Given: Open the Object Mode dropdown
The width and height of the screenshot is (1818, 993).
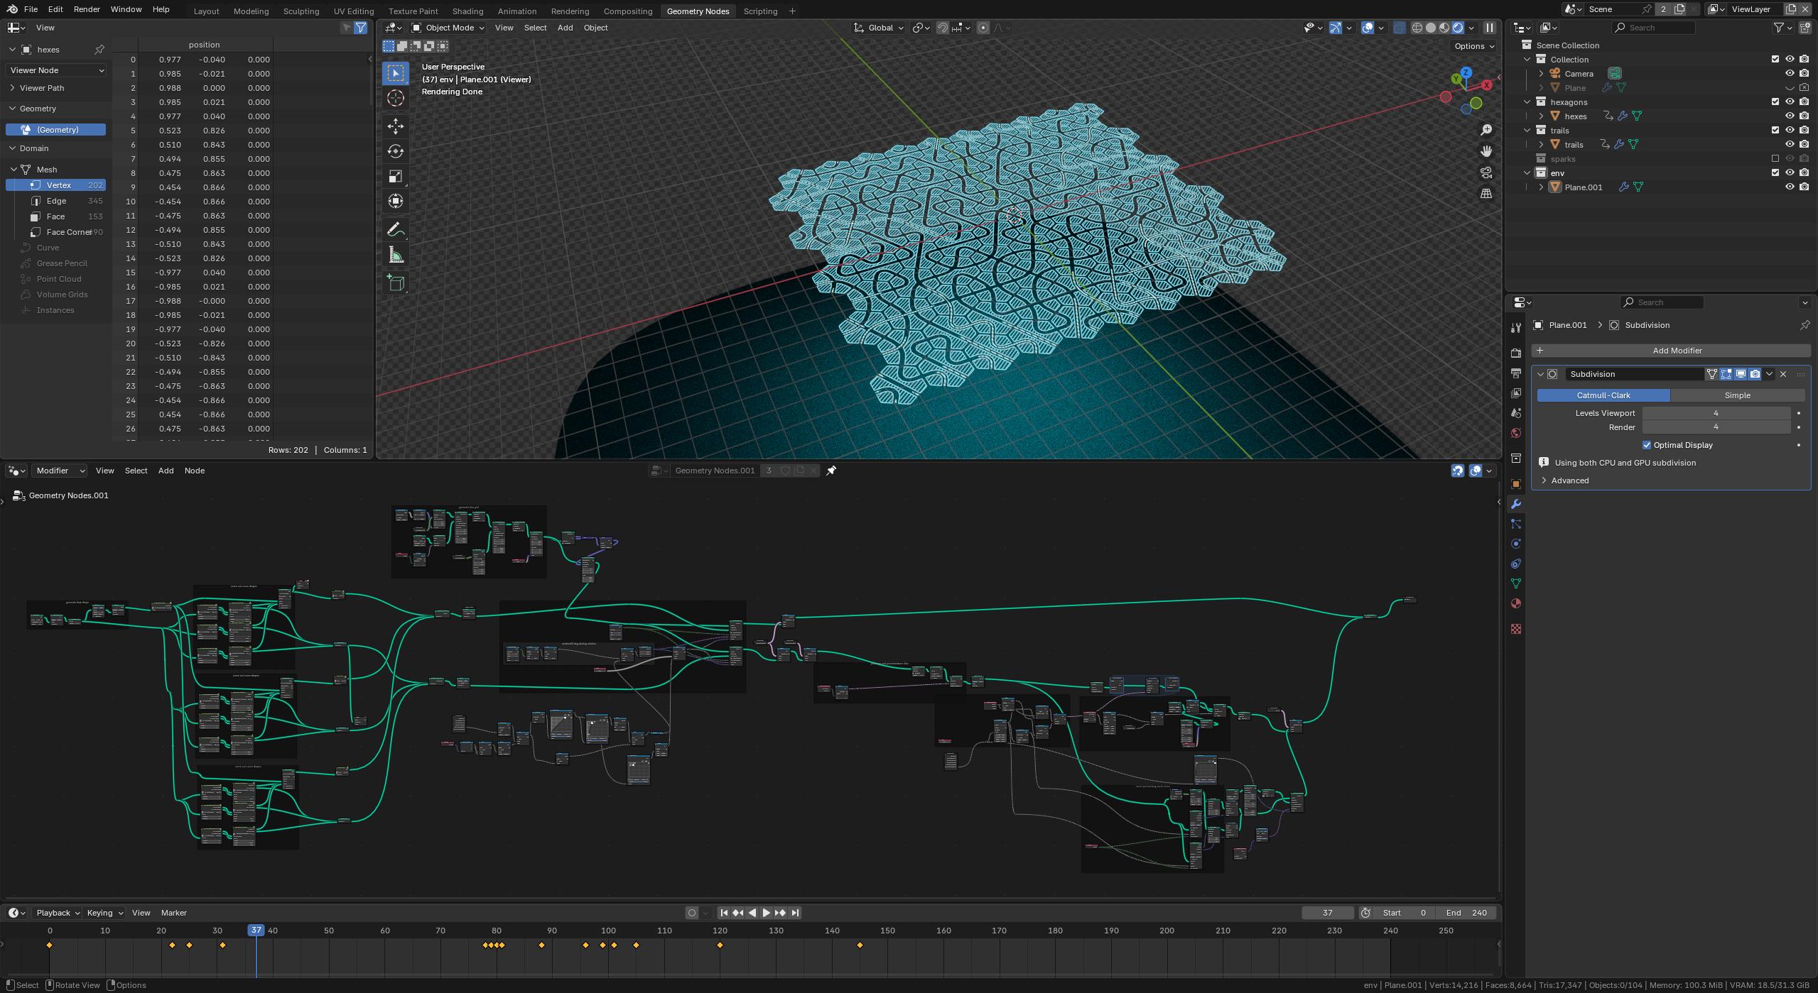Looking at the screenshot, I should 448,28.
